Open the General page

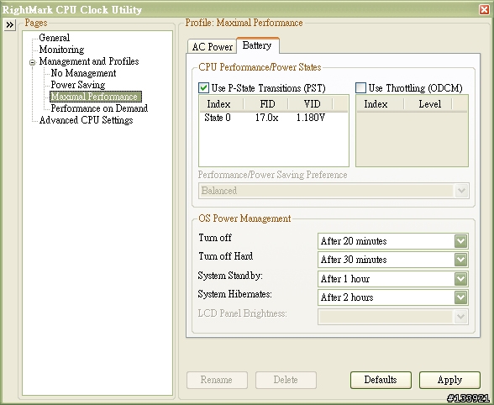54,38
